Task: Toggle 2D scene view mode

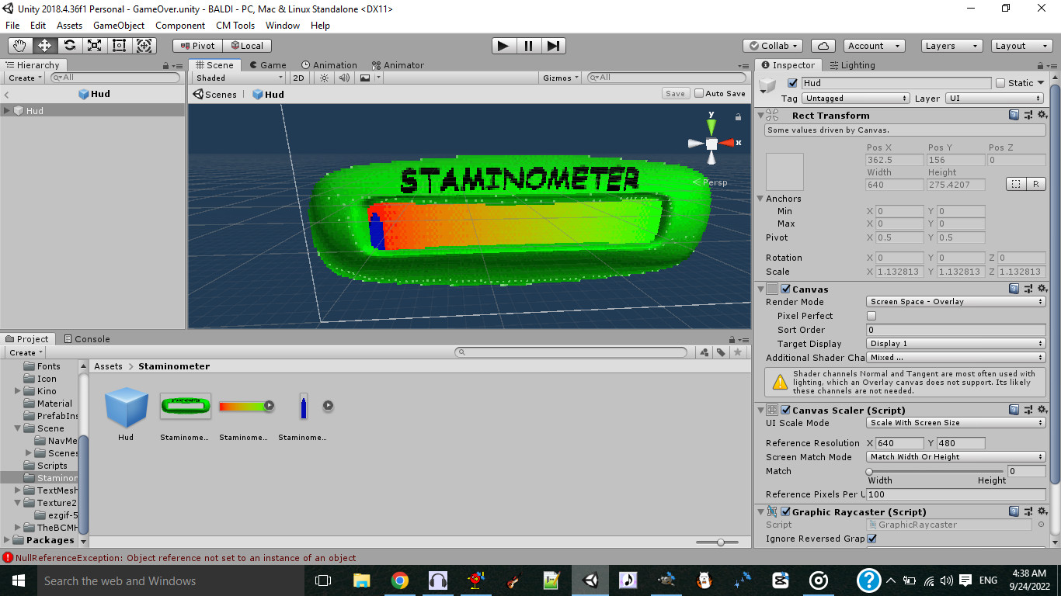Action: click(x=298, y=78)
